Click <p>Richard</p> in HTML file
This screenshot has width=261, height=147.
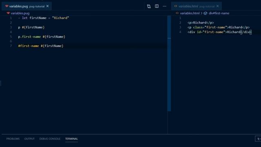[x=201, y=23]
